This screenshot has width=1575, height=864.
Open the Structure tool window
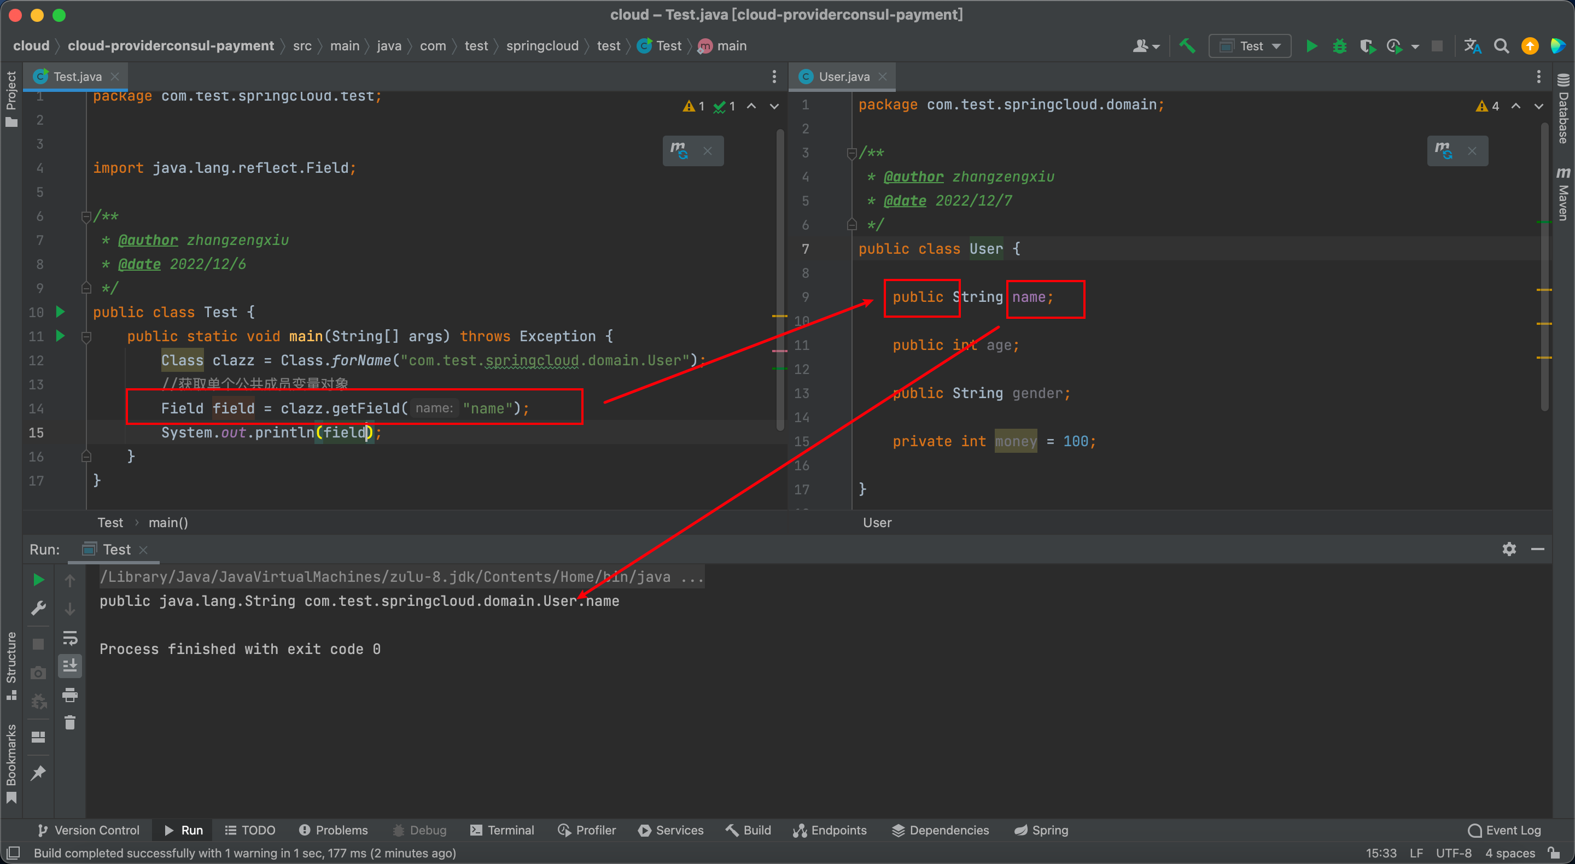tap(11, 666)
